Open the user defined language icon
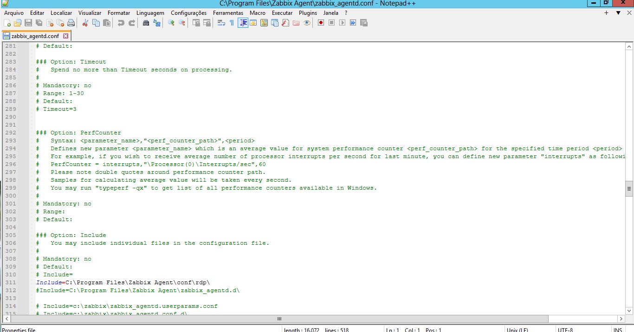Image resolution: width=634 pixels, height=332 pixels. tap(253, 23)
